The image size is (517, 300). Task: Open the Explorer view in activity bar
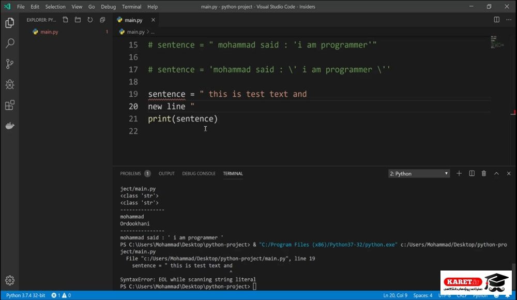click(x=9, y=23)
